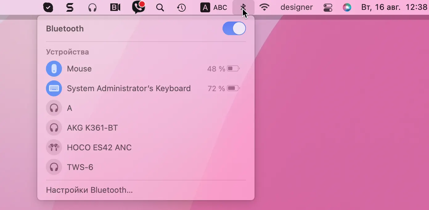Click the Keyboard 72 % battery indicator
The height and width of the screenshot is (210, 429).
click(x=224, y=88)
